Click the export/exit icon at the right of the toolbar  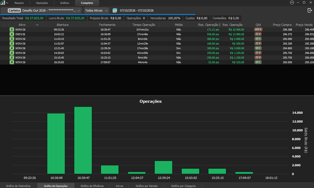(310, 10)
